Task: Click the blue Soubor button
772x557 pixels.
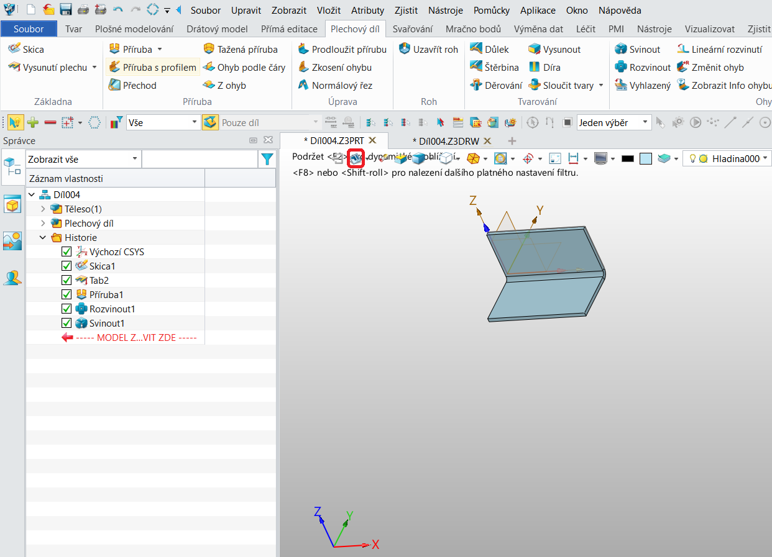Action: (x=29, y=29)
